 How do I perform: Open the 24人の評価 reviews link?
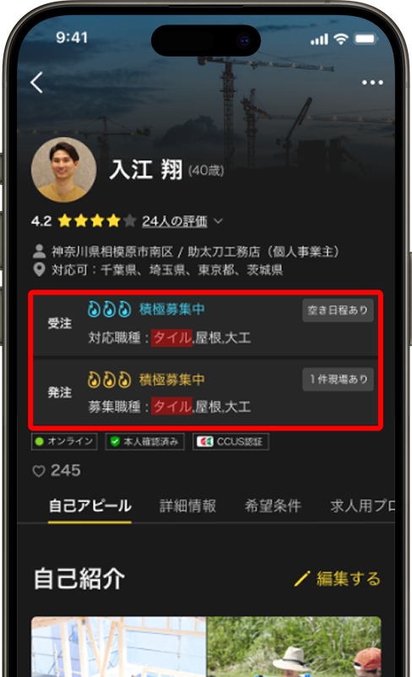[175, 221]
